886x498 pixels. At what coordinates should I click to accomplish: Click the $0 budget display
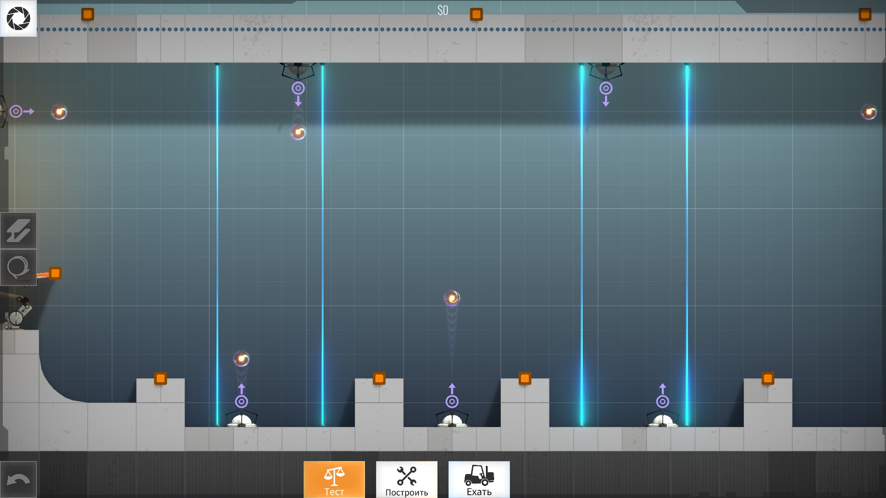pos(443,10)
